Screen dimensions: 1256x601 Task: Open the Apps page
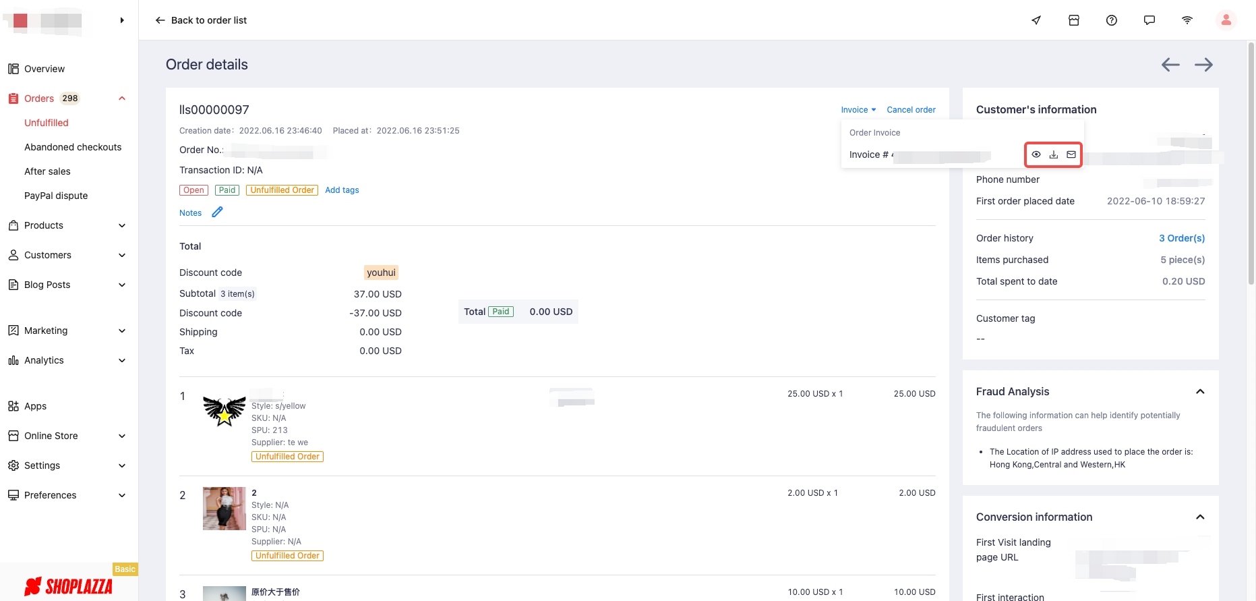pos(35,406)
